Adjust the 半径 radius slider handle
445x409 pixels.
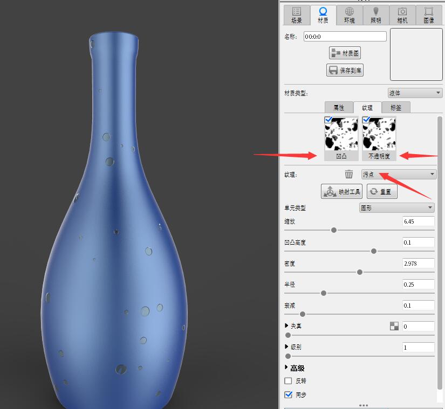(x=324, y=293)
